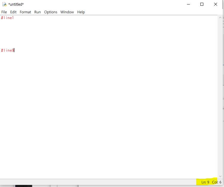Open the Help menu

pyautogui.click(x=81, y=12)
